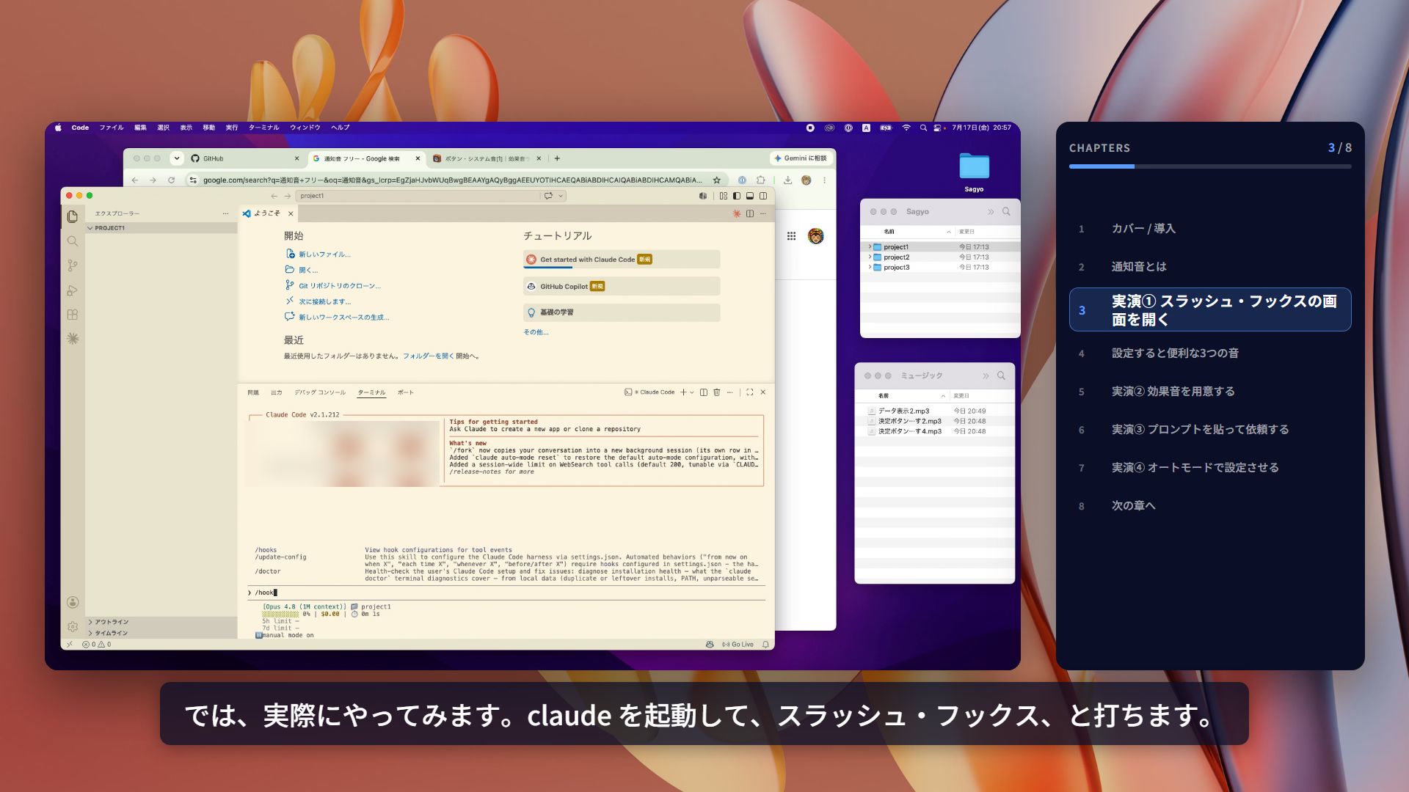The height and width of the screenshot is (792, 1409).
Task: Open the new terminal profile dropdown arrow
Action: (x=691, y=392)
